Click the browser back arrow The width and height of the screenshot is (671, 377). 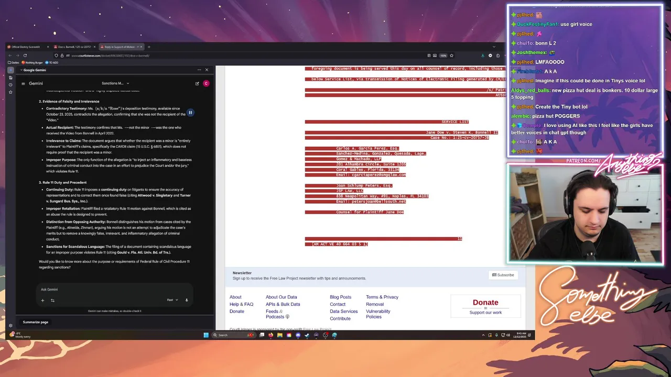[x=10, y=56]
